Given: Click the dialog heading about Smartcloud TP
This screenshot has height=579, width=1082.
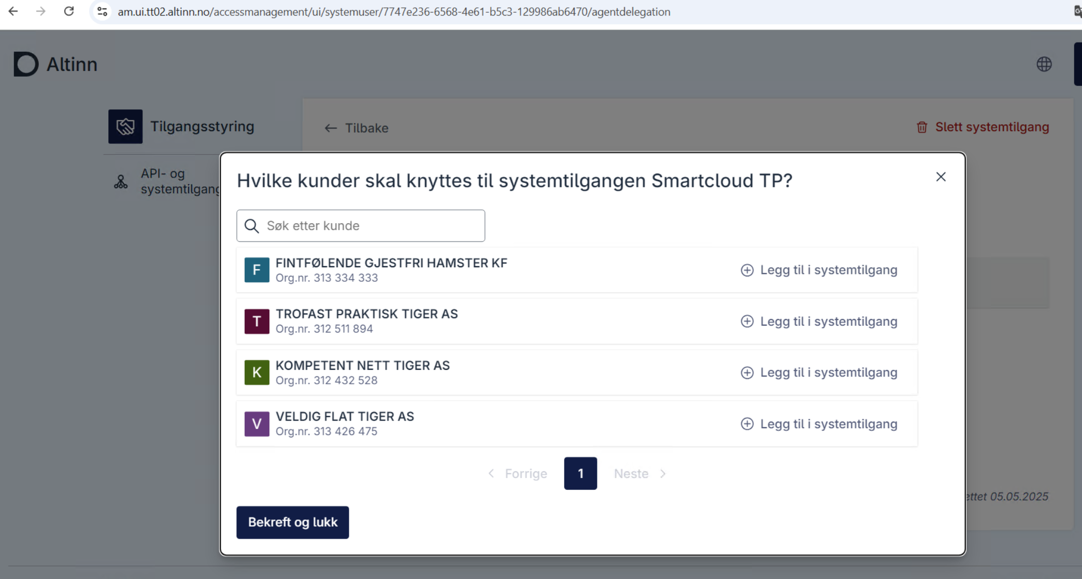Looking at the screenshot, I should [515, 181].
